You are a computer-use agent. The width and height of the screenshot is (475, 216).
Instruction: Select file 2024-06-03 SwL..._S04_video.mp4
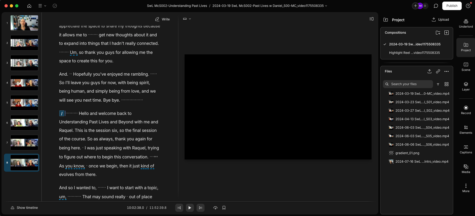[419, 128]
